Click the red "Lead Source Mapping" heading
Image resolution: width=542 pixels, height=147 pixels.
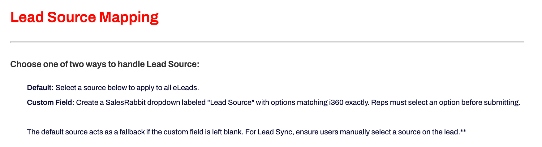tap(84, 17)
